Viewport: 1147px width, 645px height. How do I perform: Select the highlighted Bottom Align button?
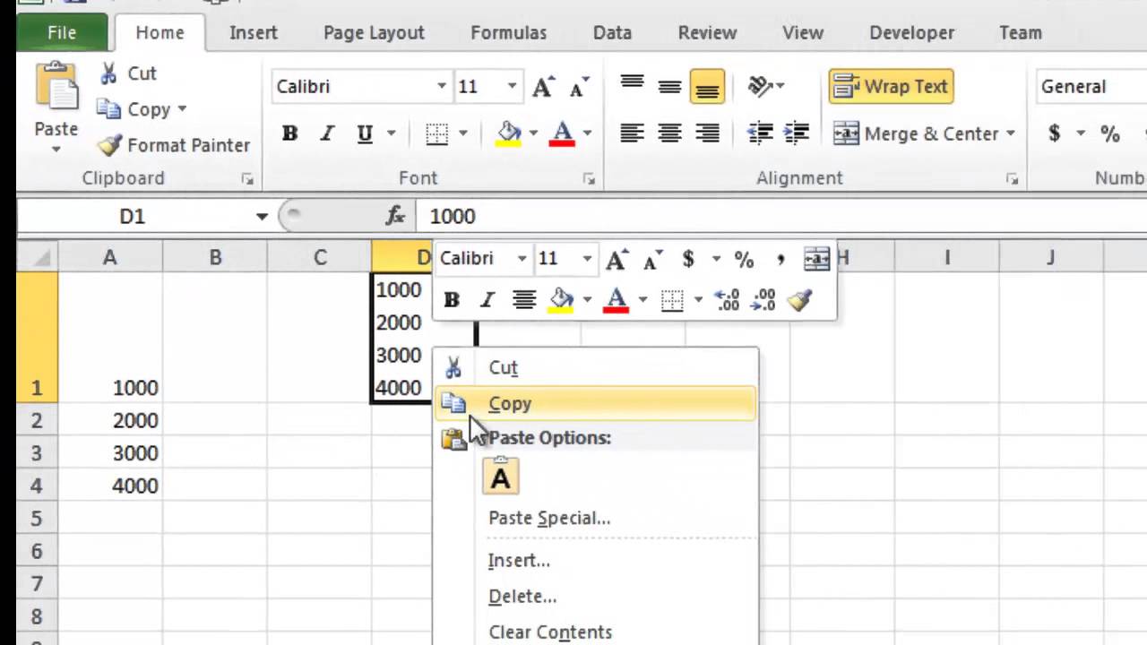(707, 87)
